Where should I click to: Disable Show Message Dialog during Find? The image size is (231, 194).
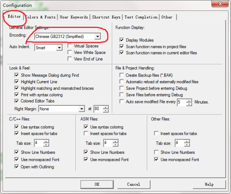17,75
